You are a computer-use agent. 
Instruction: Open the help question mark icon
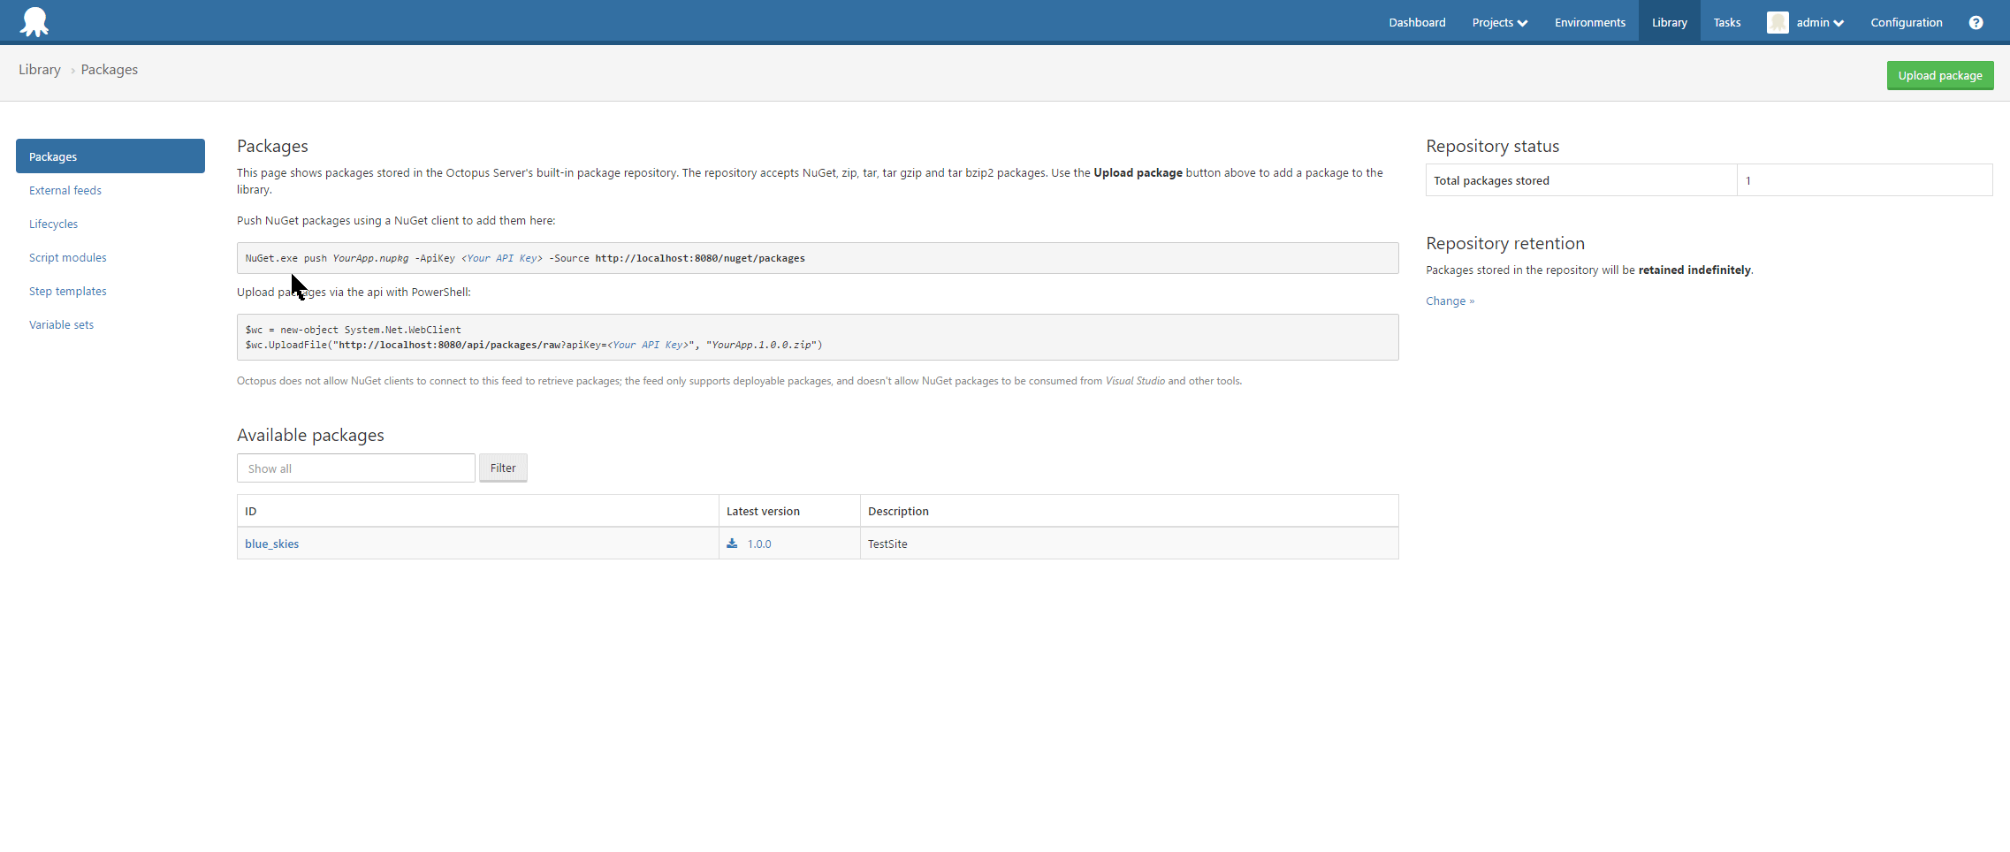pos(1976,23)
